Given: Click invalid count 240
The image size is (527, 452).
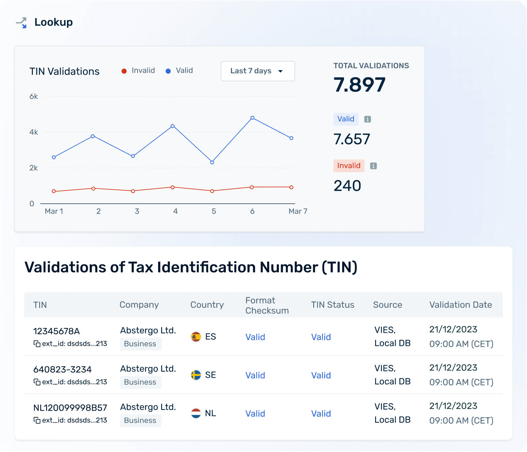Looking at the screenshot, I should click(347, 186).
